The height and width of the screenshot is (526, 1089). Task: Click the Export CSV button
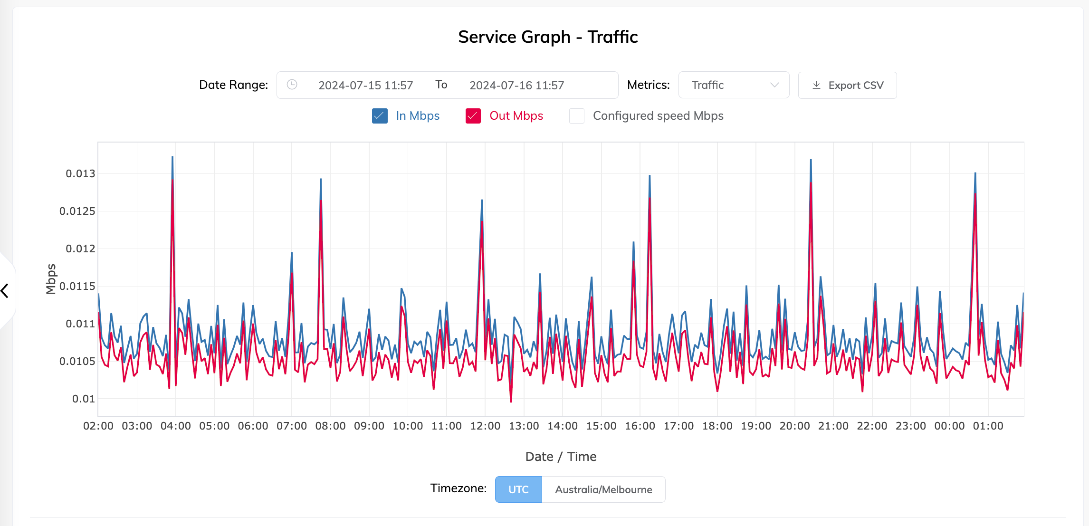click(847, 85)
